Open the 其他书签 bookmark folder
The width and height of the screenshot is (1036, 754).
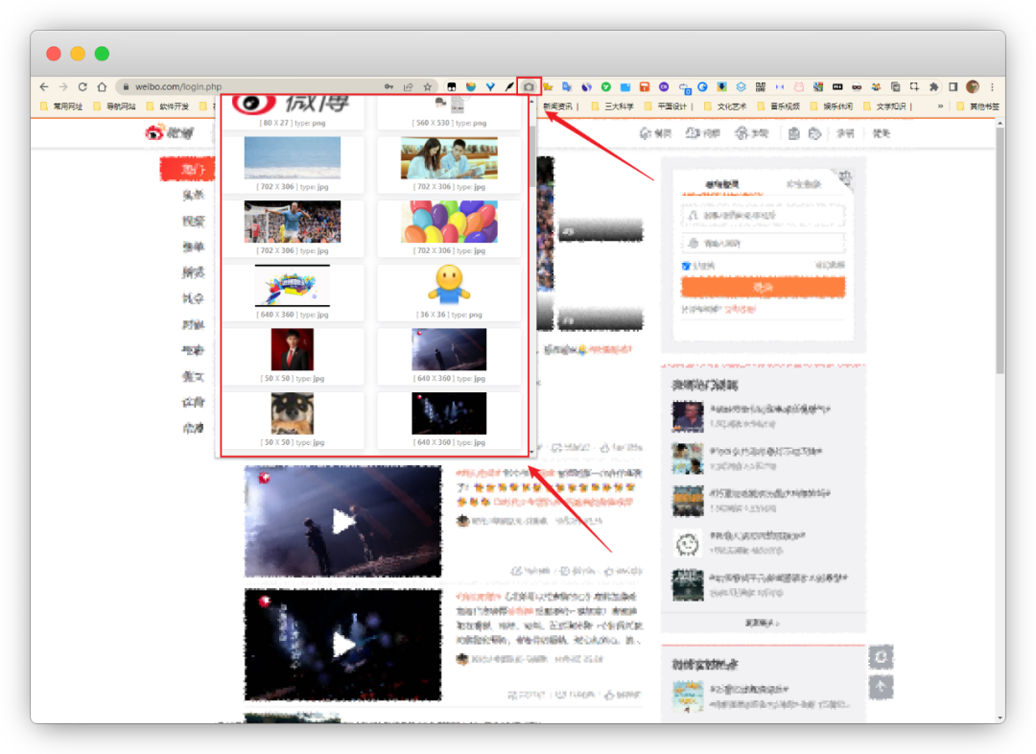point(977,106)
